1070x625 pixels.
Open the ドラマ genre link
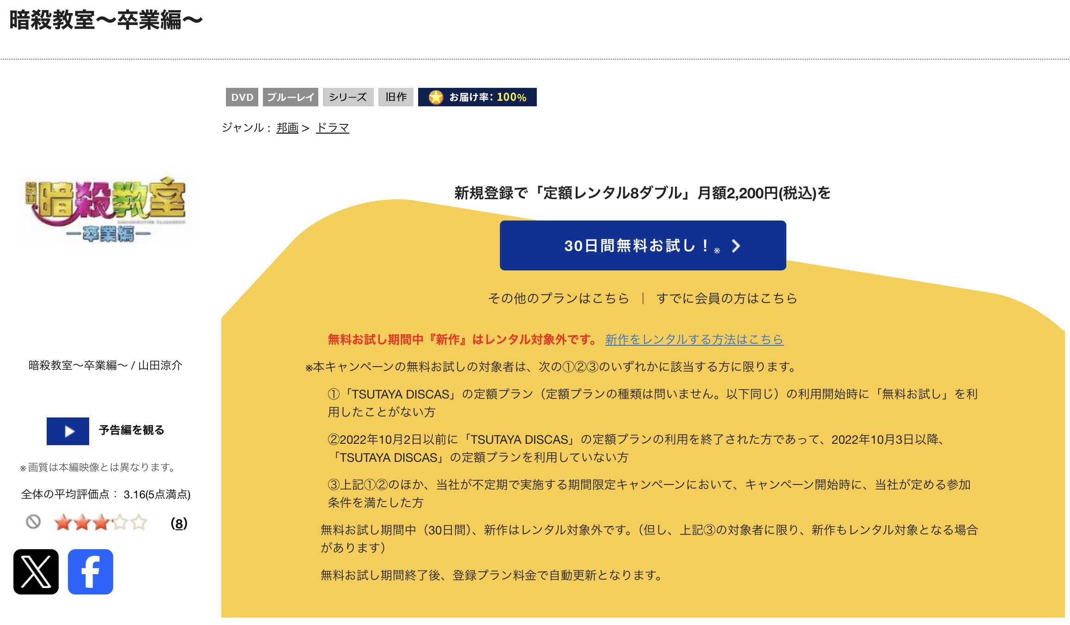(x=333, y=128)
